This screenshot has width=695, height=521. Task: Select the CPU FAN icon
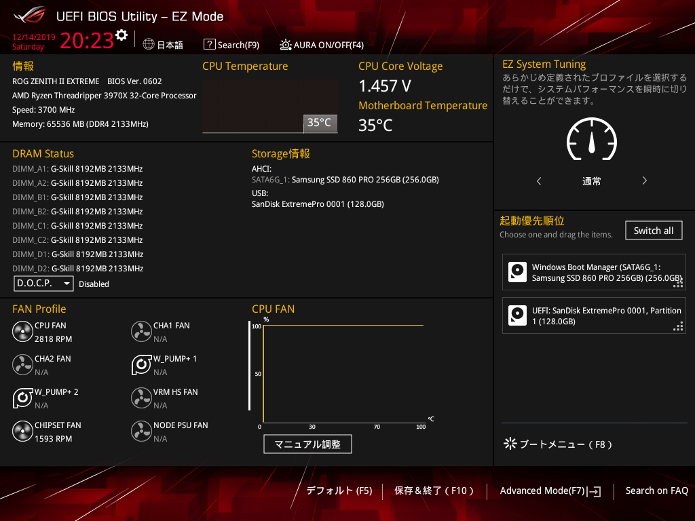[22, 332]
